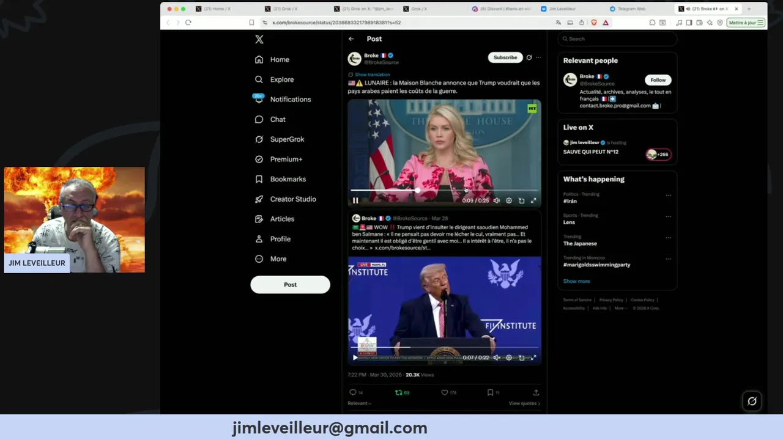Screen dimensions: 783x440
Task: Open Premium+ in sidebar
Action: pos(278,159)
